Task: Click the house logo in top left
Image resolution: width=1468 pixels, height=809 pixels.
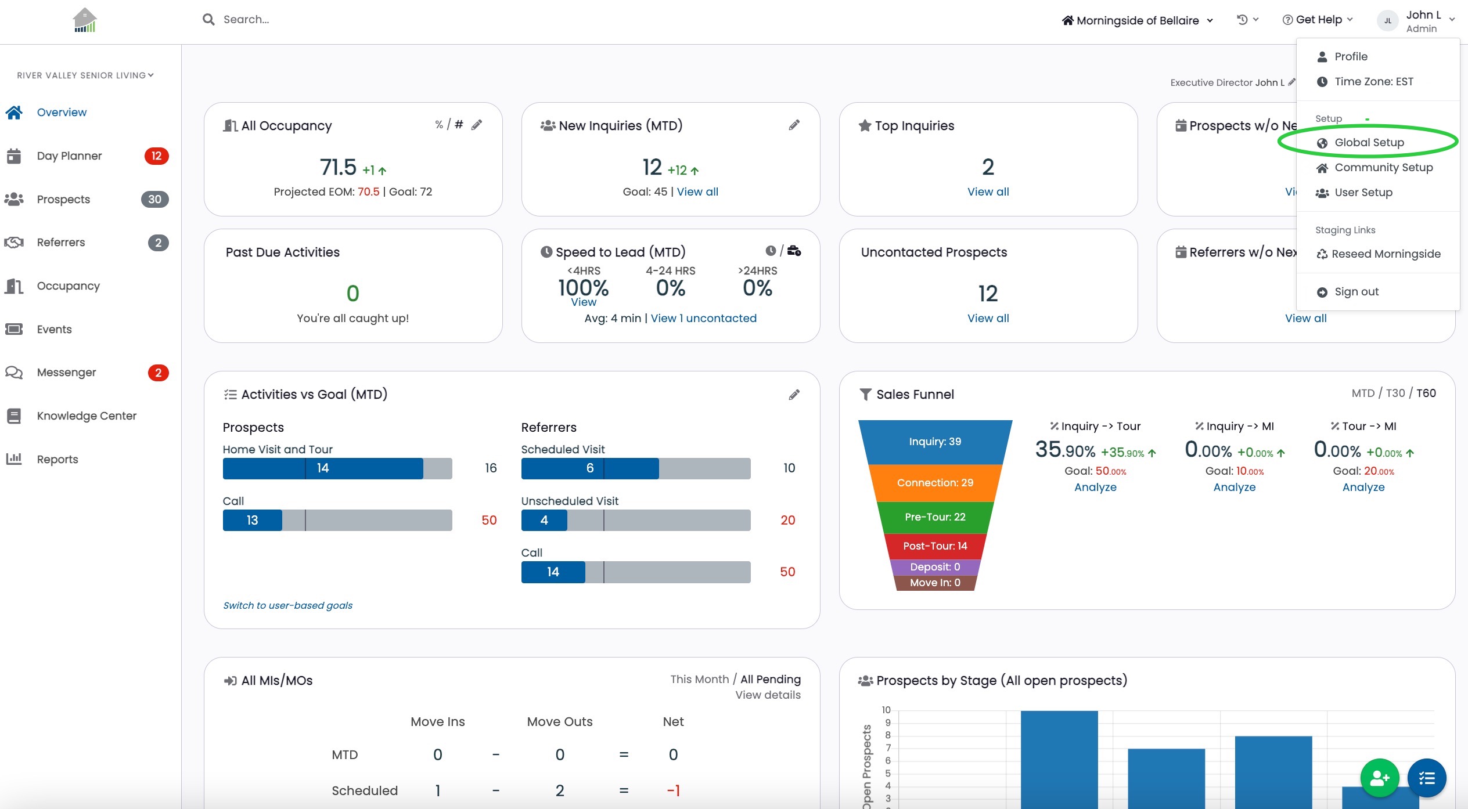Action: [84, 20]
